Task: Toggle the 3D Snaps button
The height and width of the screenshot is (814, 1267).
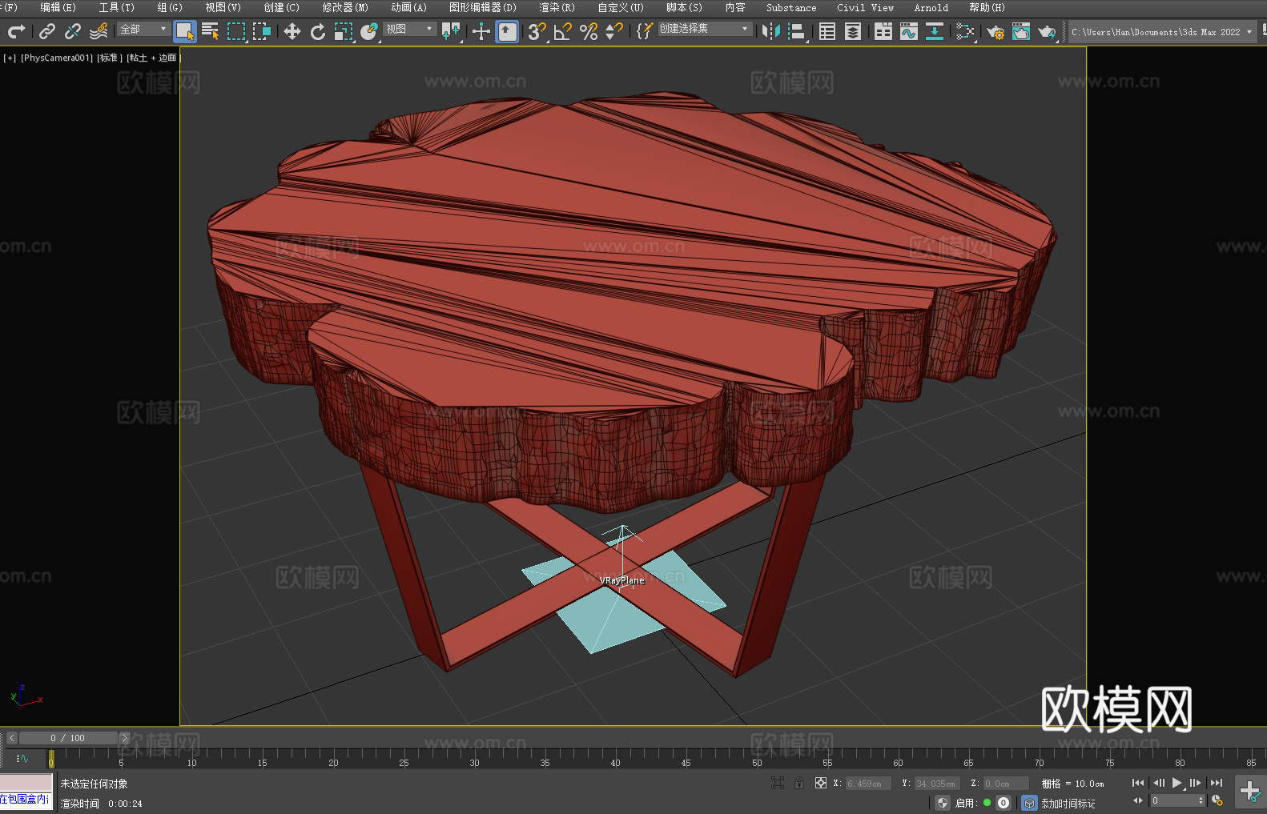Action: pyautogui.click(x=537, y=31)
